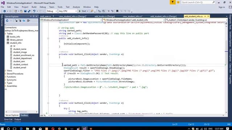The width and height of the screenshot is (232, 130).
Task: Click the Quick Launch search magnifier icon
Action: (x=214, y=2)
